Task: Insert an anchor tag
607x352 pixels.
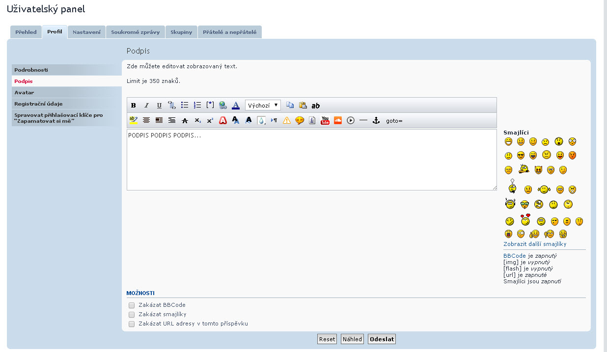Action: click(x=376, y=120)
